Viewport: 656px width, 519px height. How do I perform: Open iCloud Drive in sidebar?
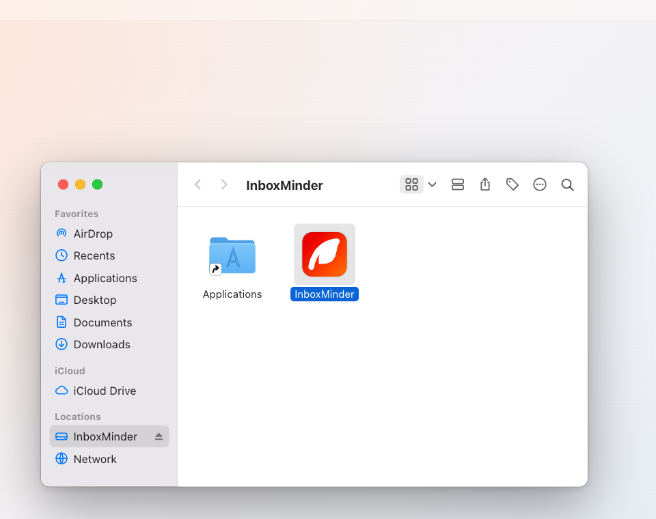109,391
